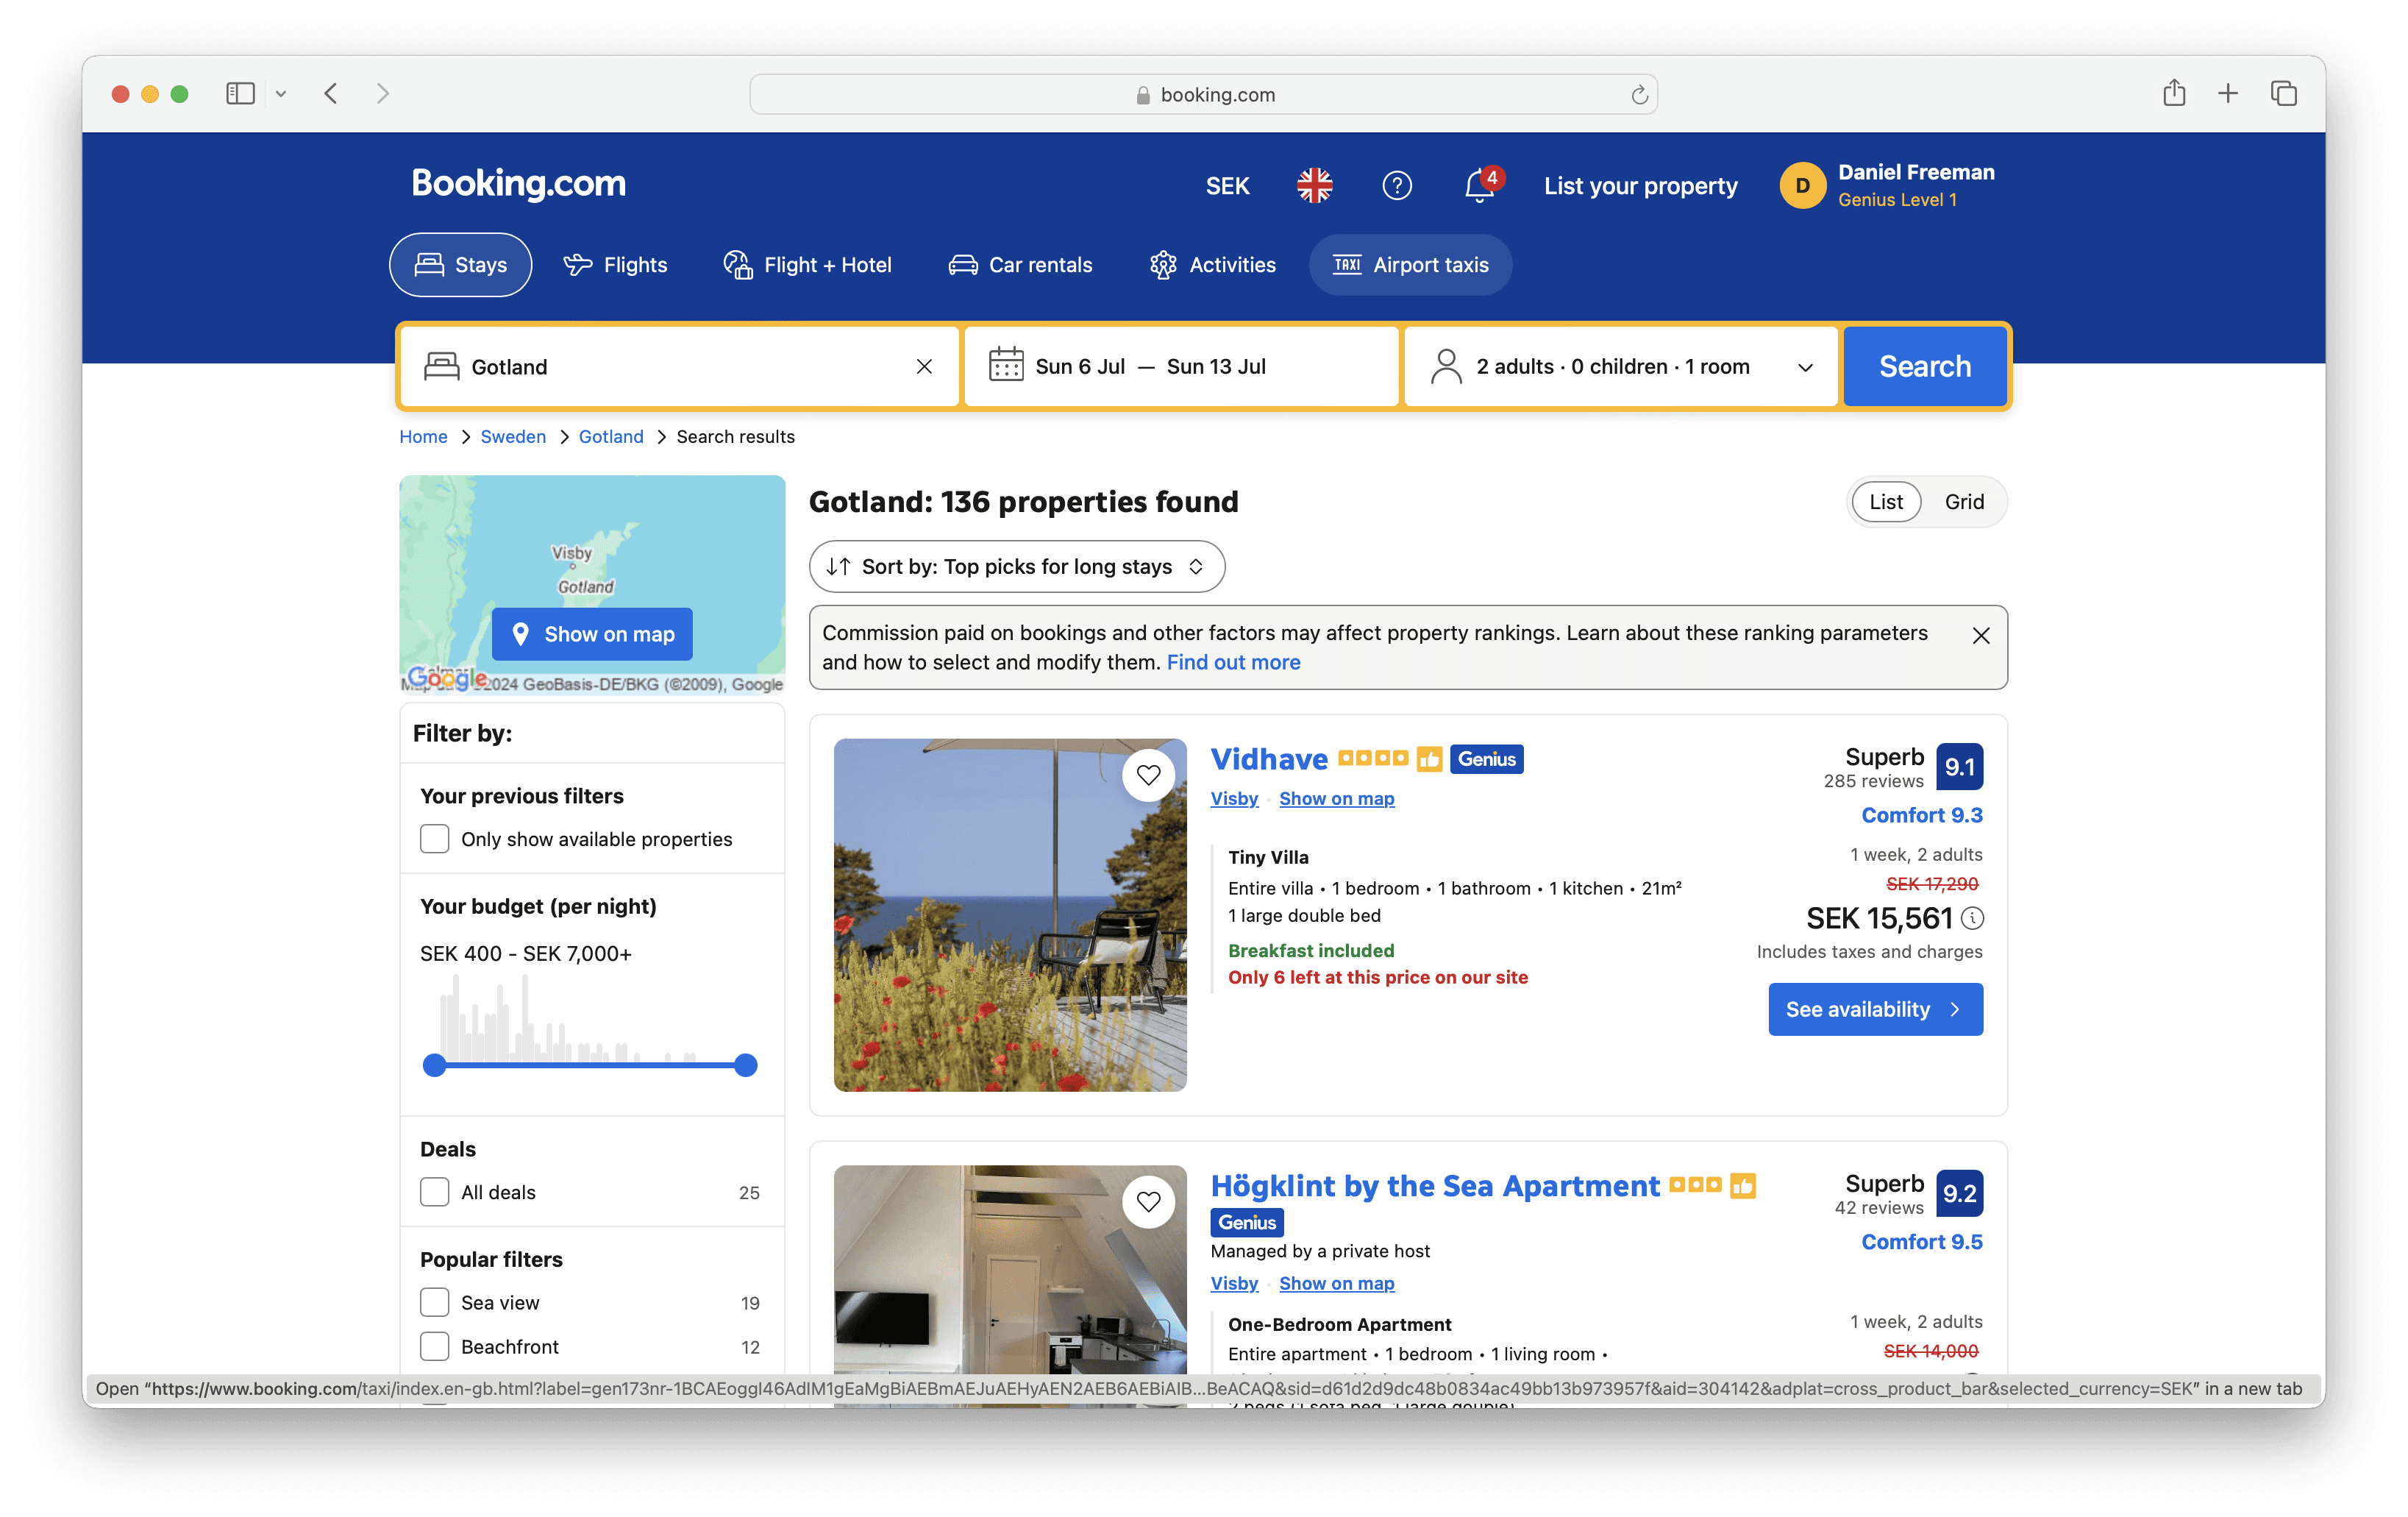Clear the Gotland destination with the X icon

[924, 366]
